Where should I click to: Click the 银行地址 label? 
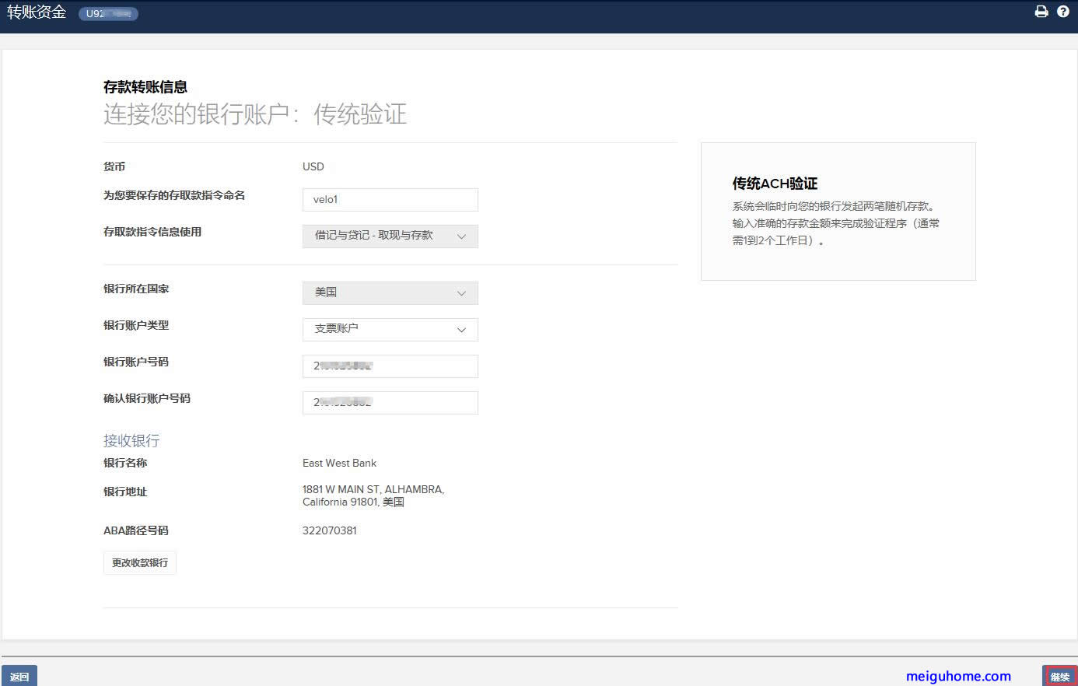point(125,492)
